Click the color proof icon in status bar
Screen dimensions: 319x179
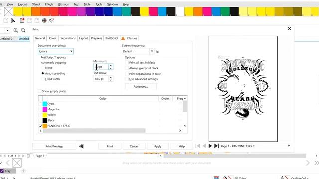[x=216, y=178]
